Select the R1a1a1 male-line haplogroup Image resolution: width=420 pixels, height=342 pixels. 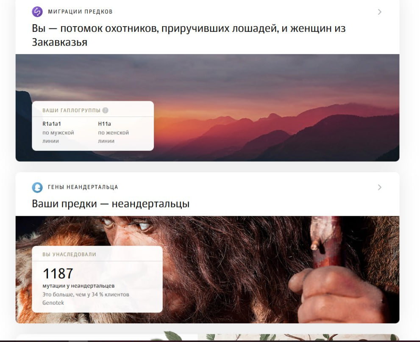click(x=52, y=124)
